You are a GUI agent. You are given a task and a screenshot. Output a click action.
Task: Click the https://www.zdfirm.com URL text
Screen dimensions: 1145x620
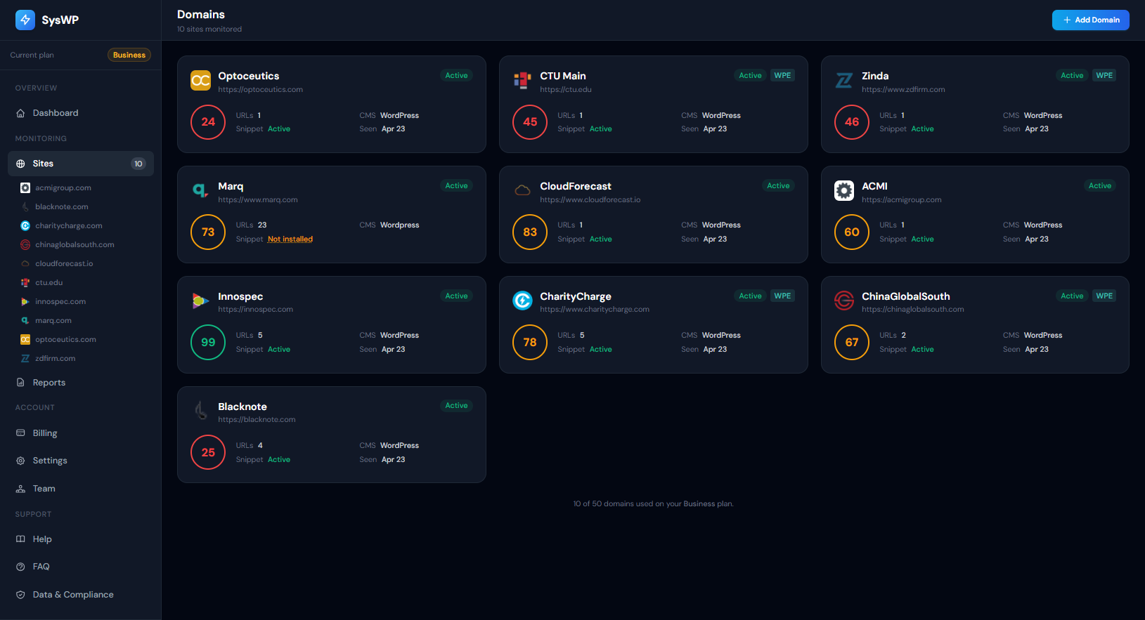(x=903, y=90)
